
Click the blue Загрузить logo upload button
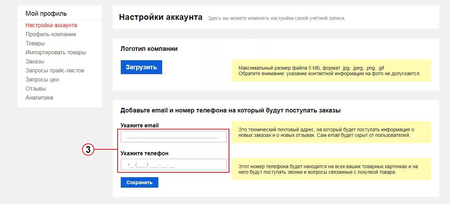(141, 67)
